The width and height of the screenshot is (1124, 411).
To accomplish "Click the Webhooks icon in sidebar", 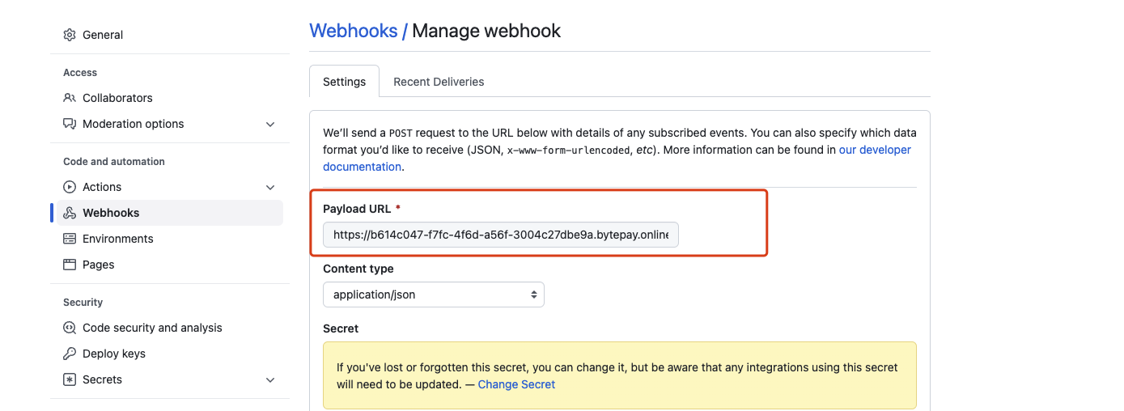I will pyautogui.click(x=70, y=213).
